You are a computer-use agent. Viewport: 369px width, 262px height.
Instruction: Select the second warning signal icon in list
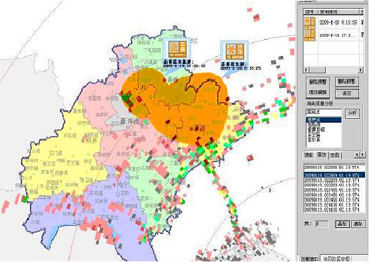pyautogui.click(x=310, y=35)
